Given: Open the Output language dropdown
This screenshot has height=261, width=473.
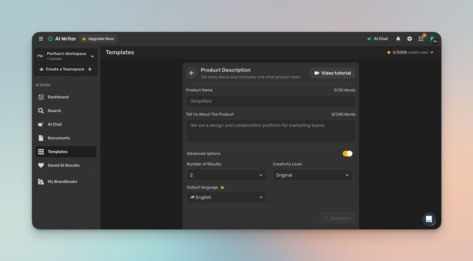Looking at the screenshot, I should [226, 197].
